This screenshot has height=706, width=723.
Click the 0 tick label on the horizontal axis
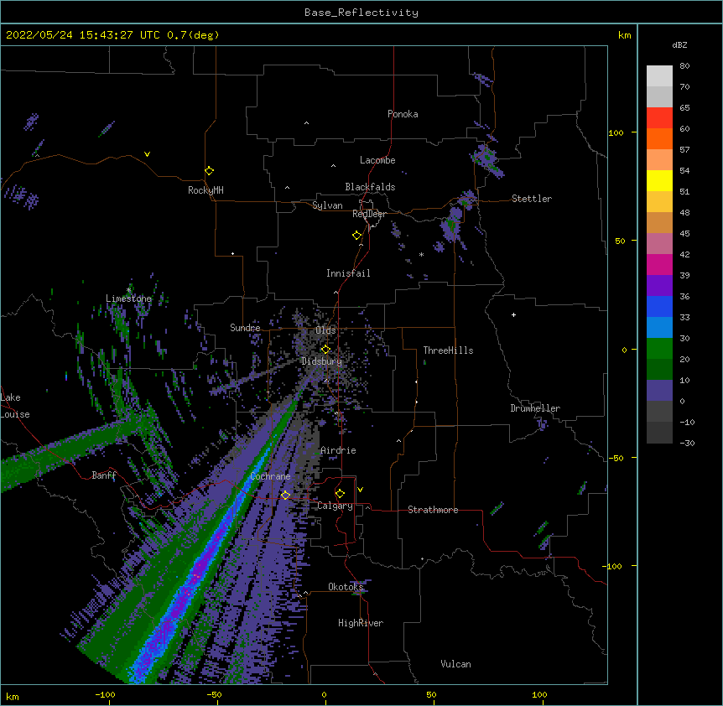pos(324,694)
